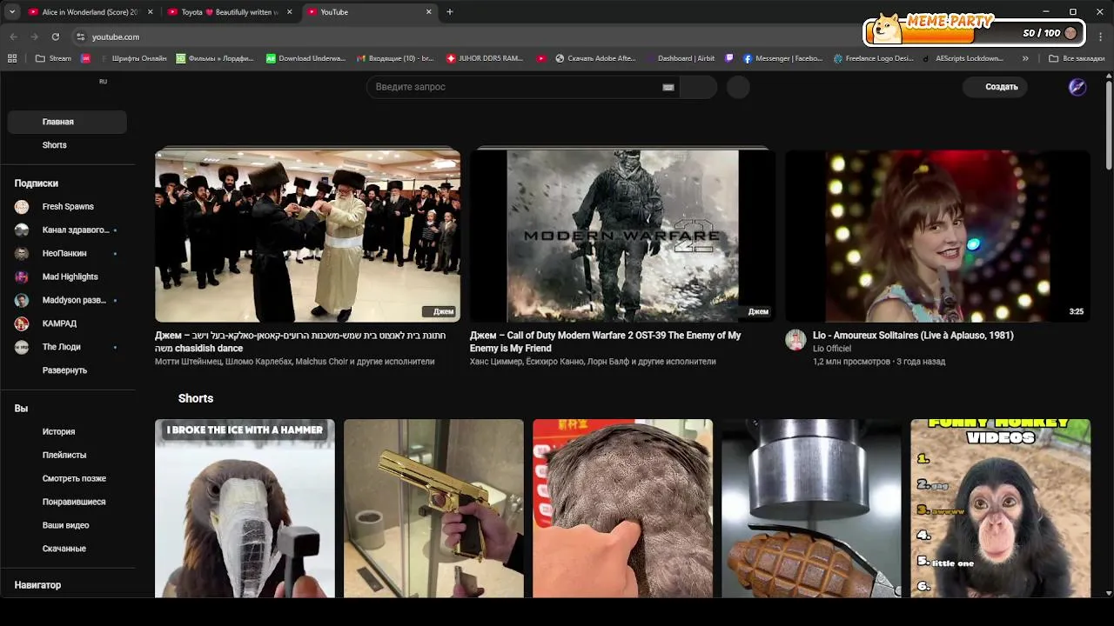This screenshot has width=1114, height=626.
Task: Open the Подписки section heading
Action: 37,183
